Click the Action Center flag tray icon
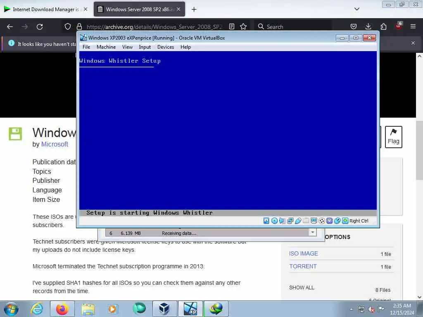 (381, 309)
